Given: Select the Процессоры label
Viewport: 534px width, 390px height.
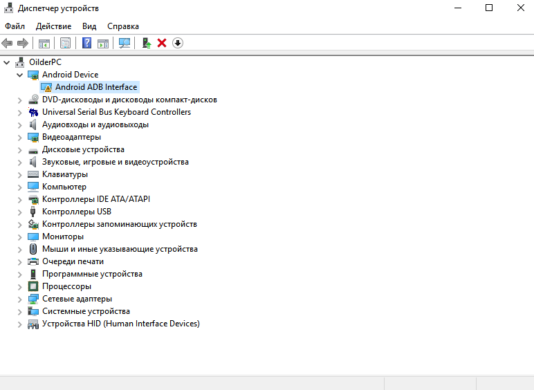Looking at the screenshot, I should 66,286.
